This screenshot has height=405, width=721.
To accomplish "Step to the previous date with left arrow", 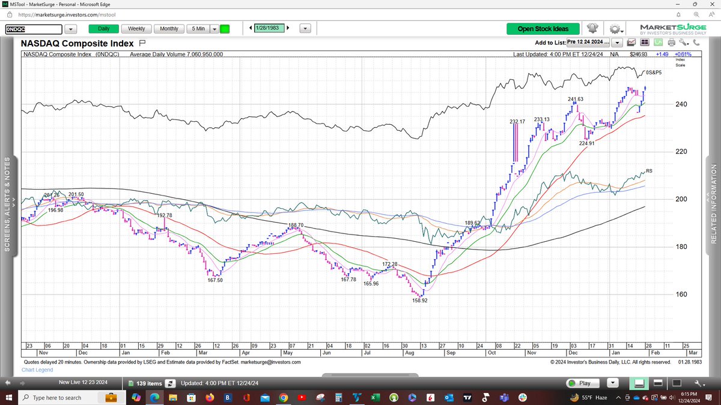I will 250,28.
